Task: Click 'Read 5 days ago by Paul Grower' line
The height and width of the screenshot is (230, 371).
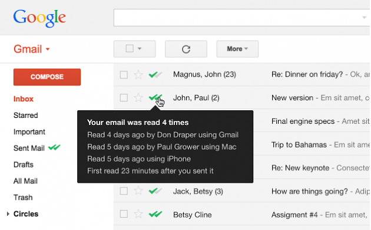Action: click(x=161, y=147)
